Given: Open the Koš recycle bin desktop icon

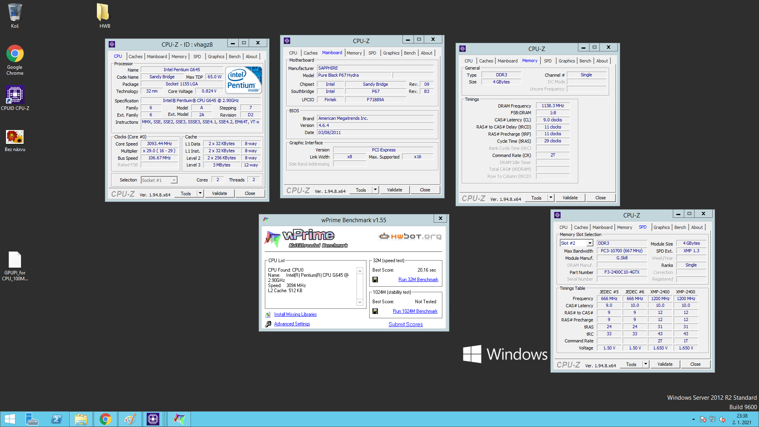Looking at the screenshot, I should tap(15, 16).
